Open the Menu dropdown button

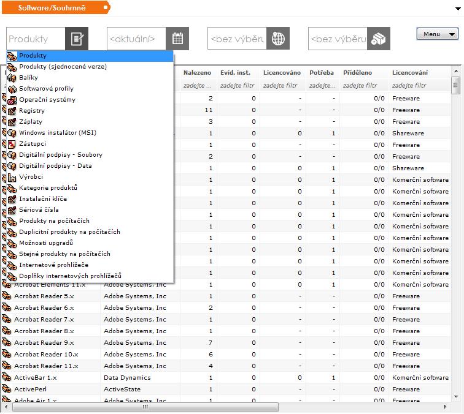[438, 34]
